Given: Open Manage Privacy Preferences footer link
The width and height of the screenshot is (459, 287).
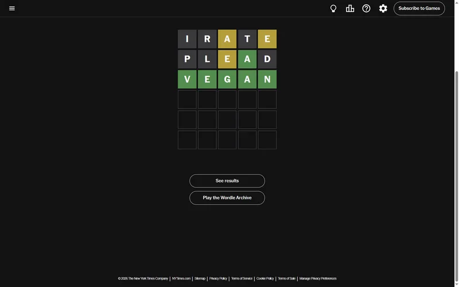Looking at the screenshot, I should (318, 278).
